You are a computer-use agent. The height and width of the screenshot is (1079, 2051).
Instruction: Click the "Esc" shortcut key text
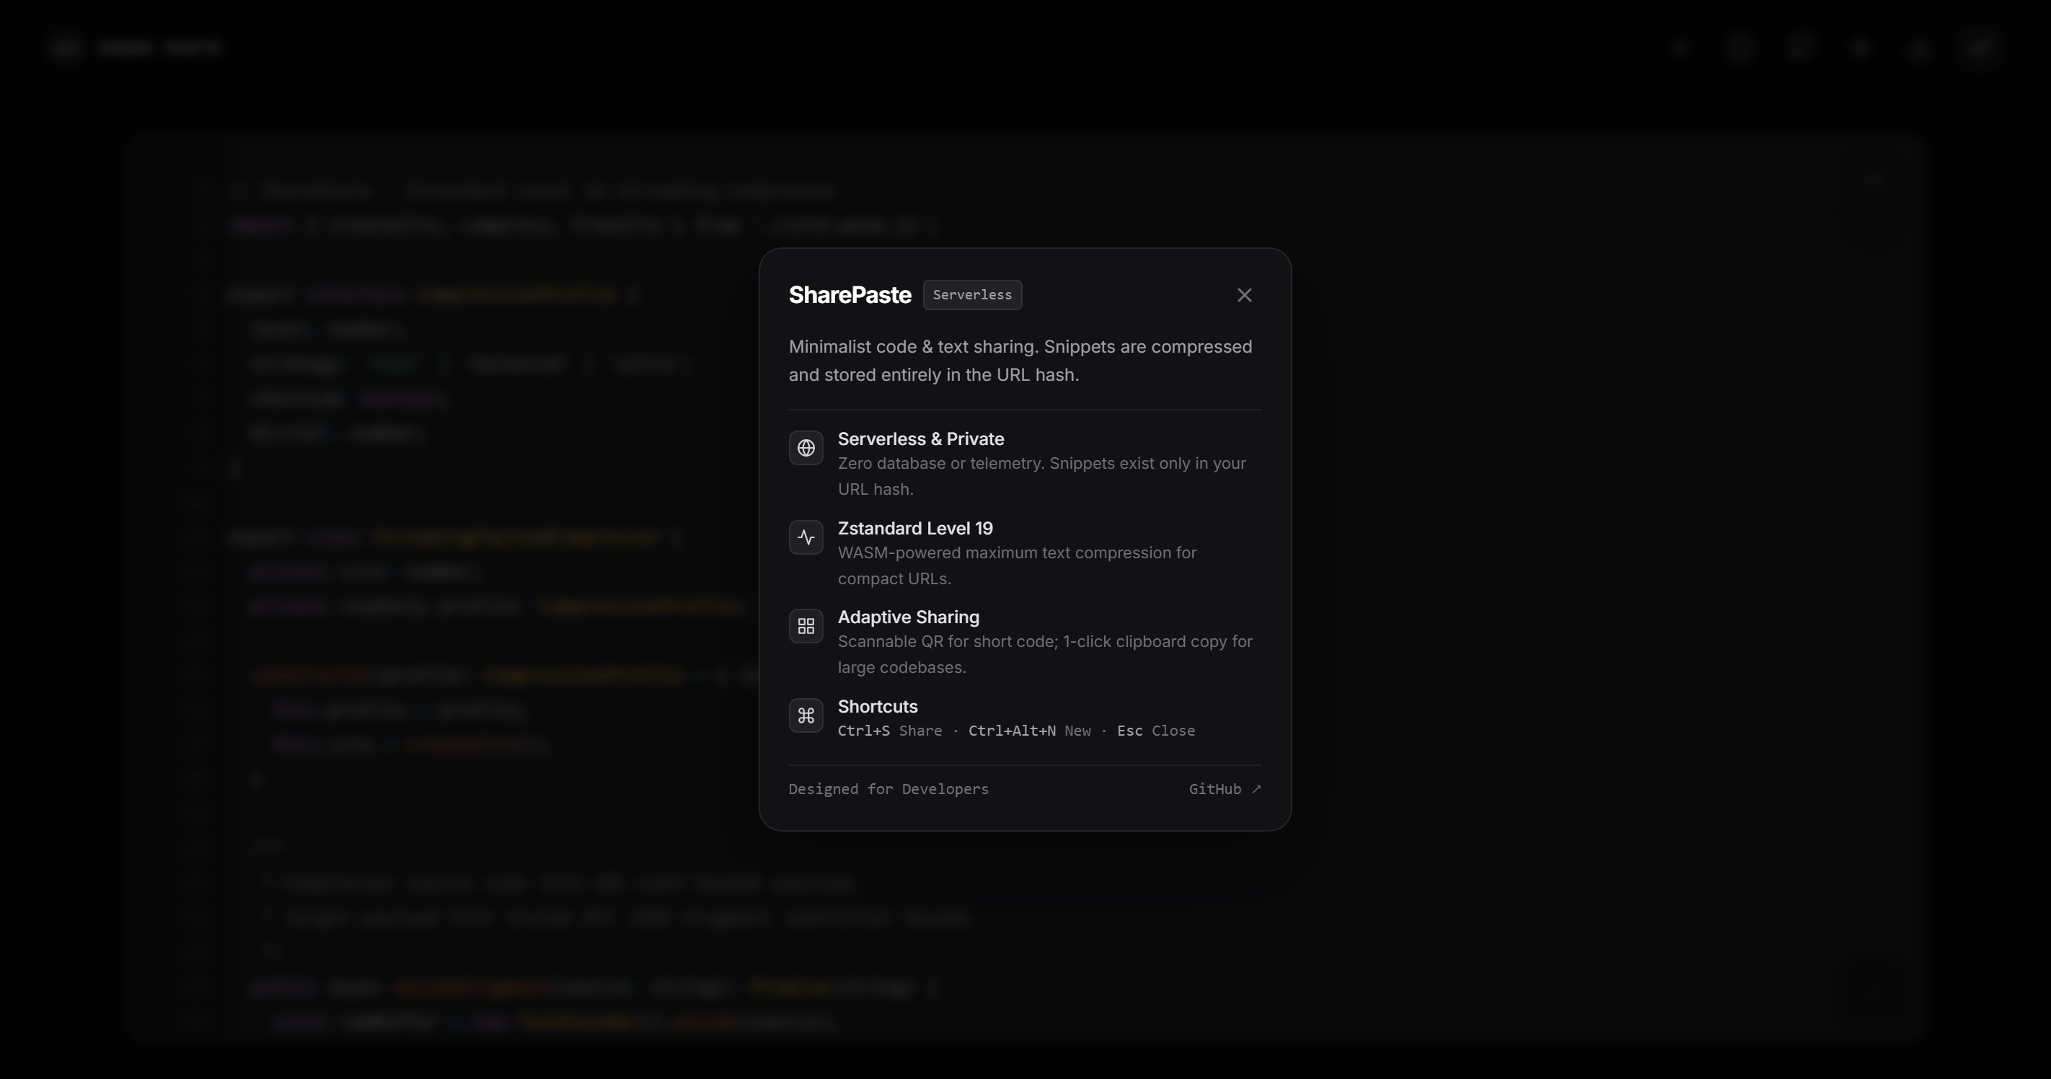[1129, 731]
